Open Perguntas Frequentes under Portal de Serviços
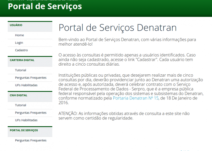The width and height of the screenshot is (212, 151). pos(31,140)
